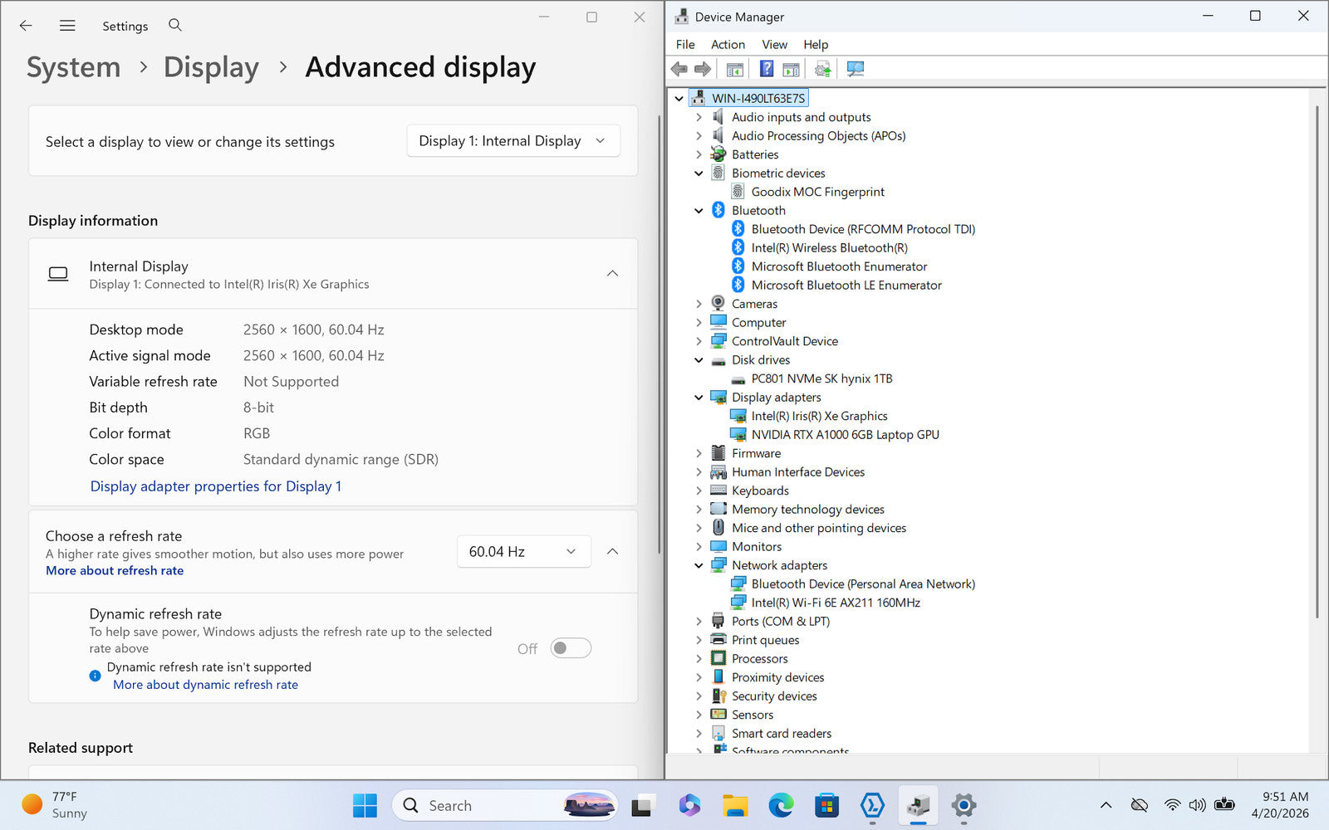The image size is (1329, 830).
Task: Click the Help icon in Device Manager toolbar
Action: point(766,69)
